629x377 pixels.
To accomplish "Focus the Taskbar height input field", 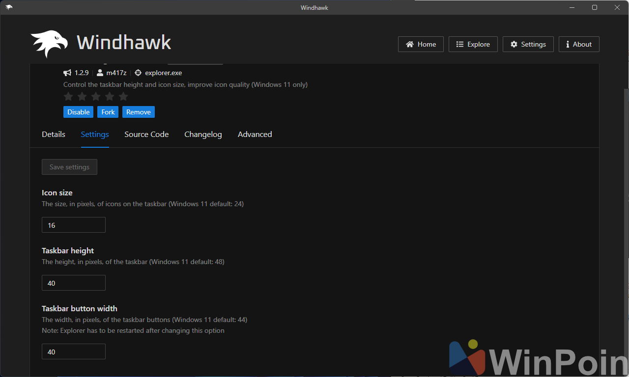I will pyautogui.click(x=74, y=283).
